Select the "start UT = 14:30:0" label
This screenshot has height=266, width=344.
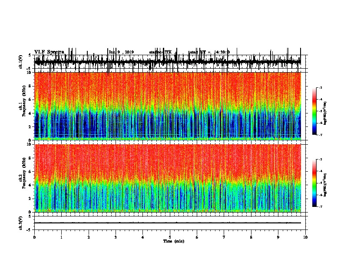[210, 52]
